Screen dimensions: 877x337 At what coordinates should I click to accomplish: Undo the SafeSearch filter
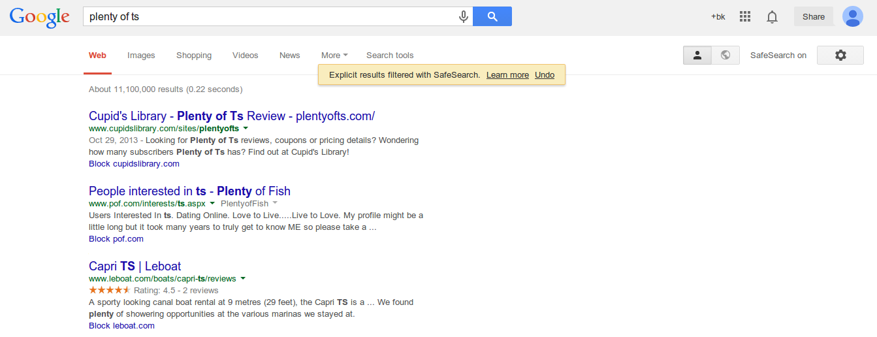[x=544, y=75]
